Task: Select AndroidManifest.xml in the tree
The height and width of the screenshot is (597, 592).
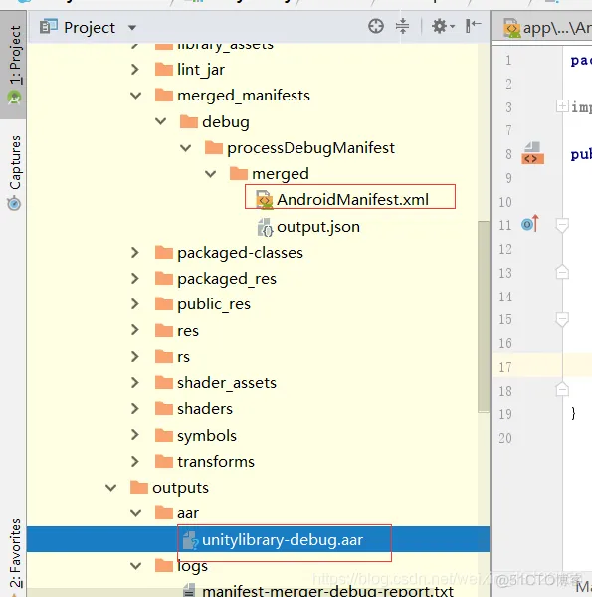Action: [x=352, y=200]
